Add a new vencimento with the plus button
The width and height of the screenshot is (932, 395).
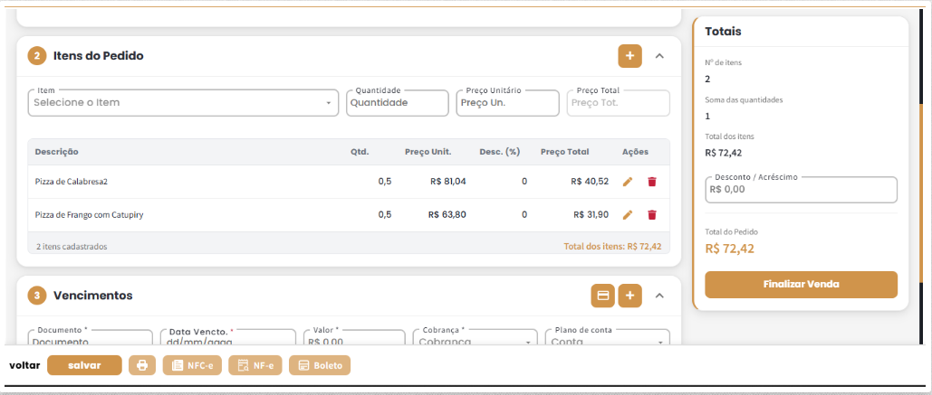pos(630,296)
